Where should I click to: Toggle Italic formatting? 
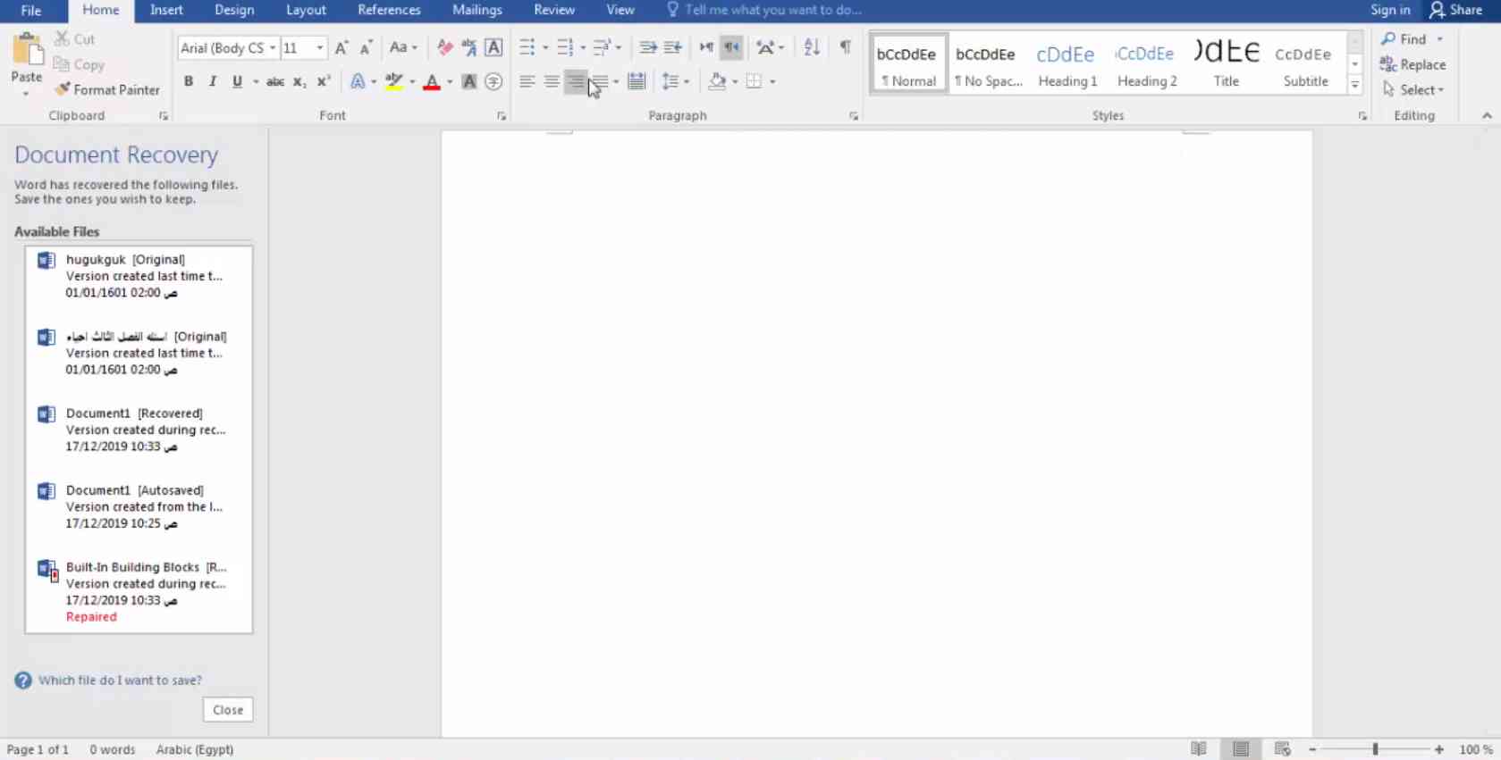coord(213,81)
